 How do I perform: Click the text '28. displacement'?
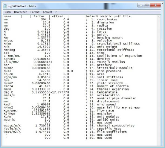(104, 101)
